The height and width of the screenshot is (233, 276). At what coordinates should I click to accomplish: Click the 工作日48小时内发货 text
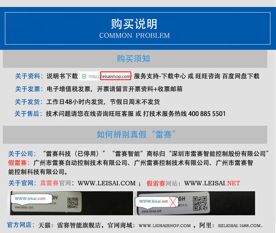(75, 102)
